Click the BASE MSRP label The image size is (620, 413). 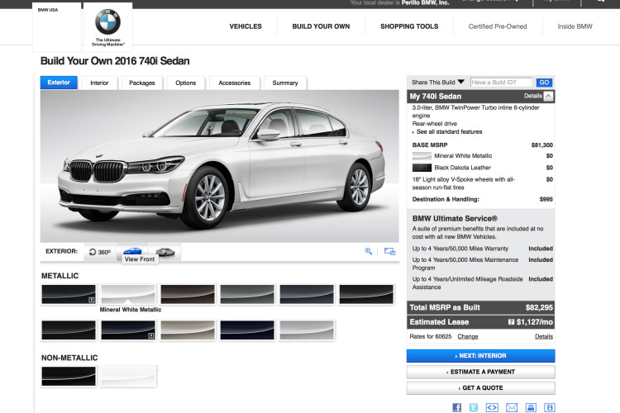(430, 145)
